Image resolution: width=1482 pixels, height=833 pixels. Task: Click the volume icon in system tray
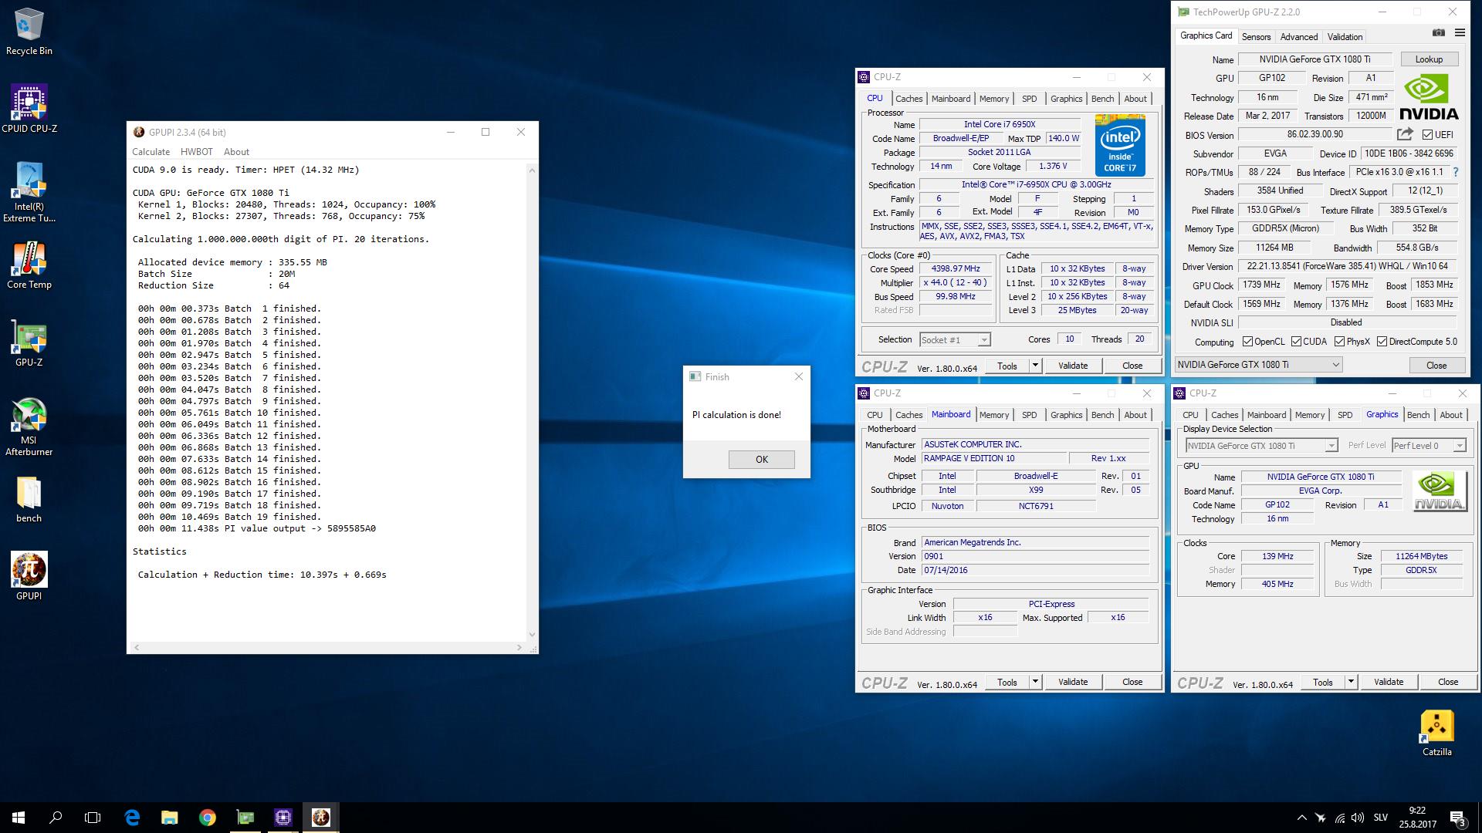pos(1358,818)
